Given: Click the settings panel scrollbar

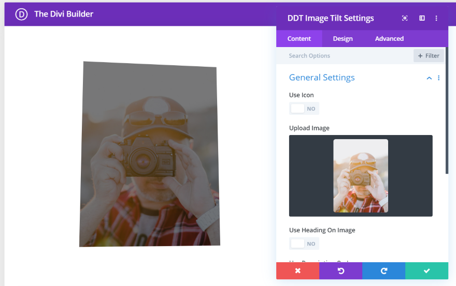Looking at the screenshot, I should pos(447,110).
